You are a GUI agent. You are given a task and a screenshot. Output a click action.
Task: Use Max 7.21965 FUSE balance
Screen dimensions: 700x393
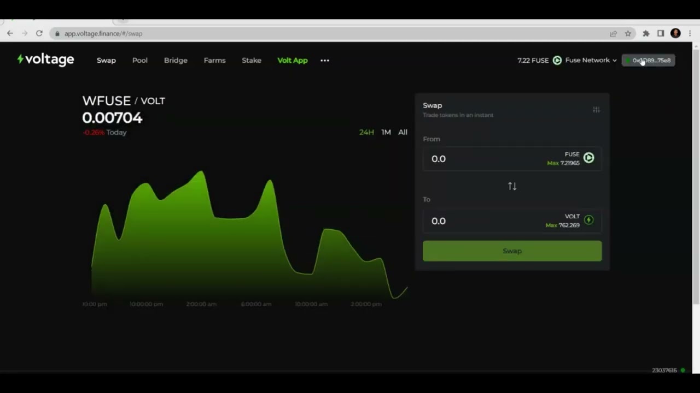(563, 163)
